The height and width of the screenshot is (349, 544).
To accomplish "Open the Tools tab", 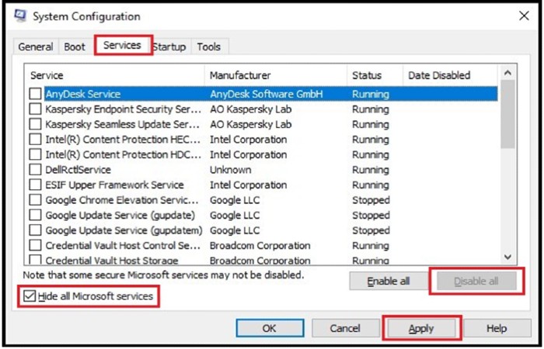I will tap(209, 47).
